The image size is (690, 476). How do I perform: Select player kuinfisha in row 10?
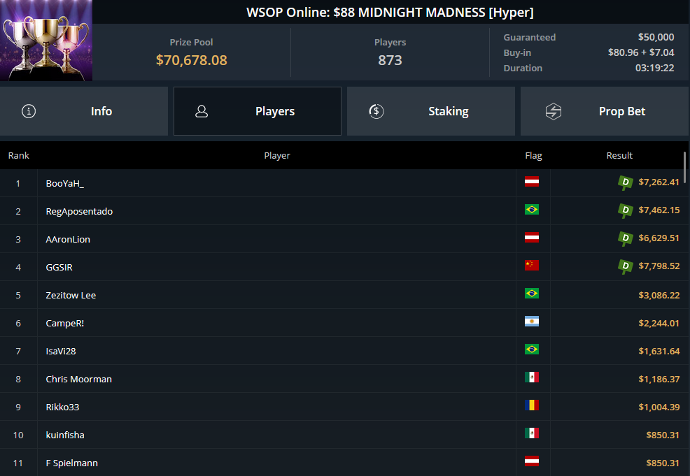(65, 435)
